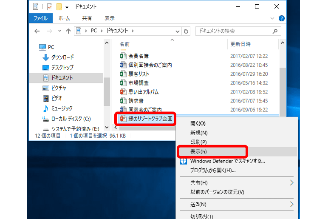
Task: Select ミュージック in the navigation pane
Action: pos(57,108)
